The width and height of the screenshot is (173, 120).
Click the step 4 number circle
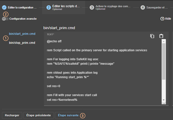(x=143, y=7)
